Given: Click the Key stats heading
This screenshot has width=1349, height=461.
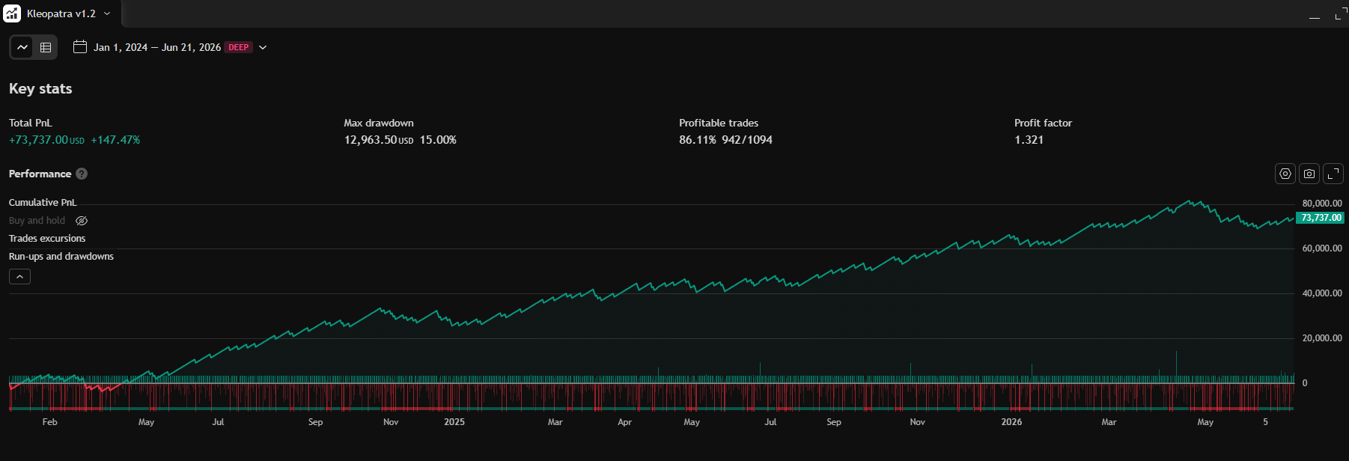Looking at the screenshot, I should point(40,88).
